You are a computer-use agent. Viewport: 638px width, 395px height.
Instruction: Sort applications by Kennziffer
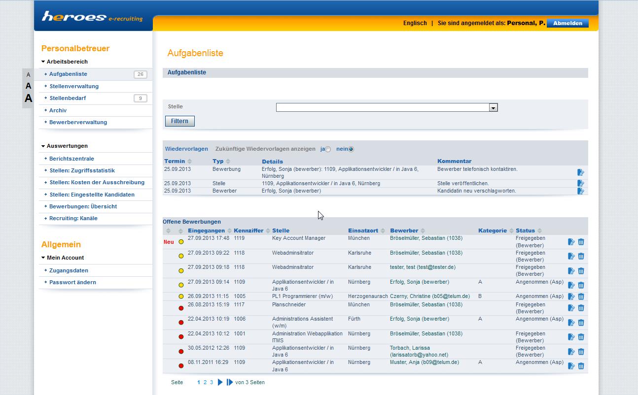268,230
